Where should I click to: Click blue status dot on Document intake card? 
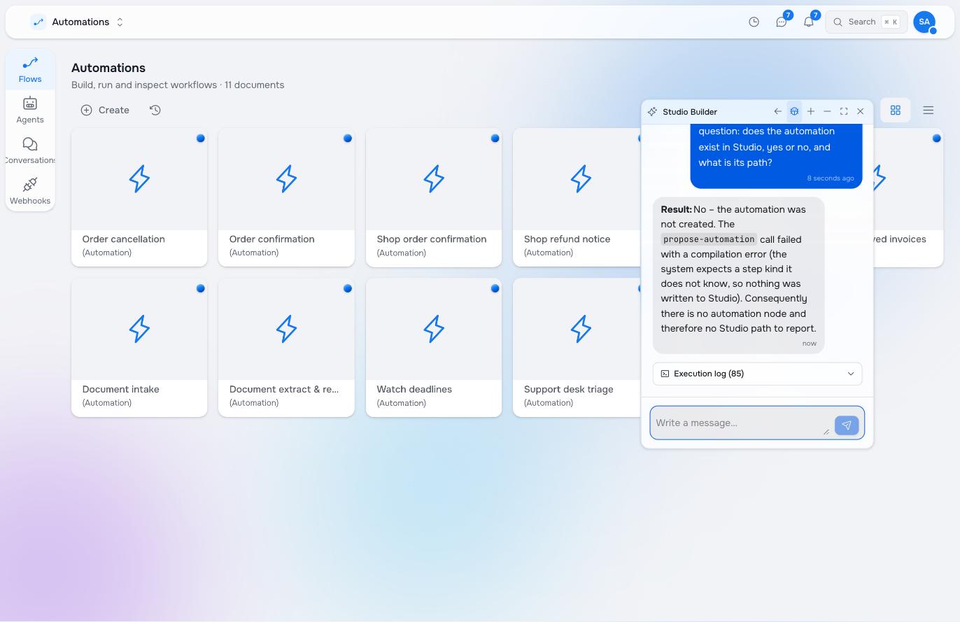click(x=201, y=288)
